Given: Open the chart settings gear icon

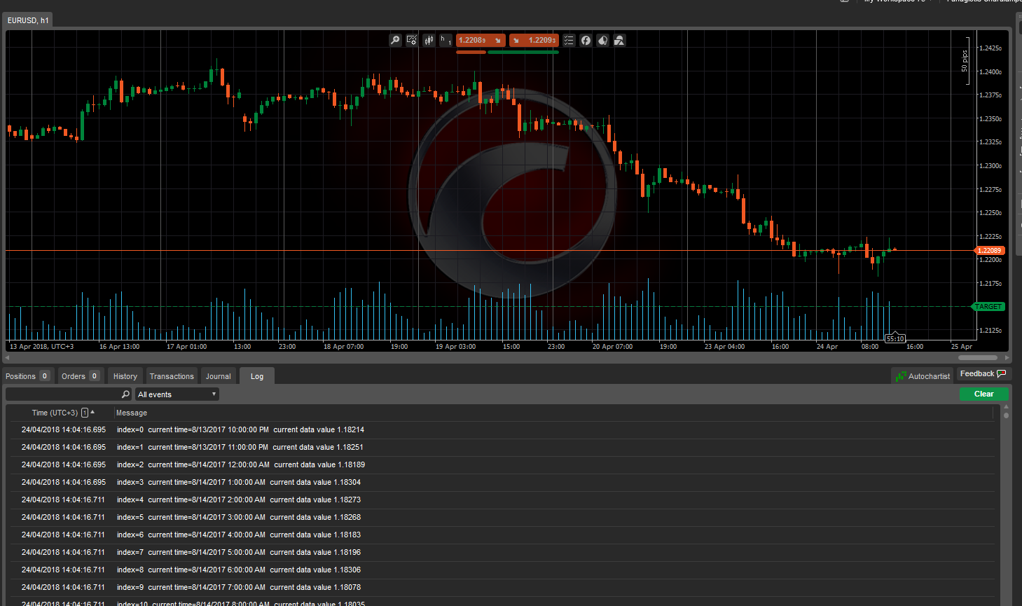Looking at the screenshot, I should (x=412, y=41).
